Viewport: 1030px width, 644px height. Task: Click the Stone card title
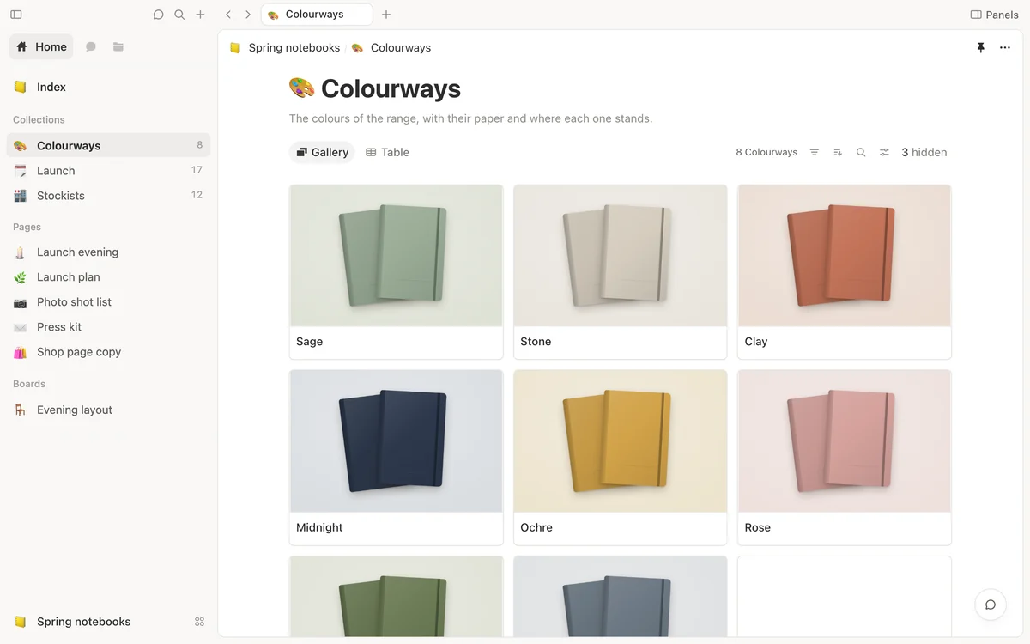coord(536,342)
